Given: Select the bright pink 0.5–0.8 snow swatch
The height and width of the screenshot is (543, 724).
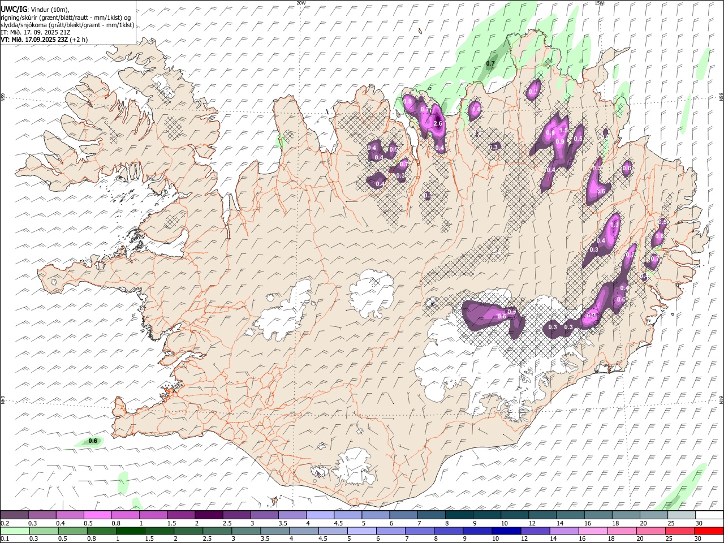Looking at the screenshot, I should 98,515.
